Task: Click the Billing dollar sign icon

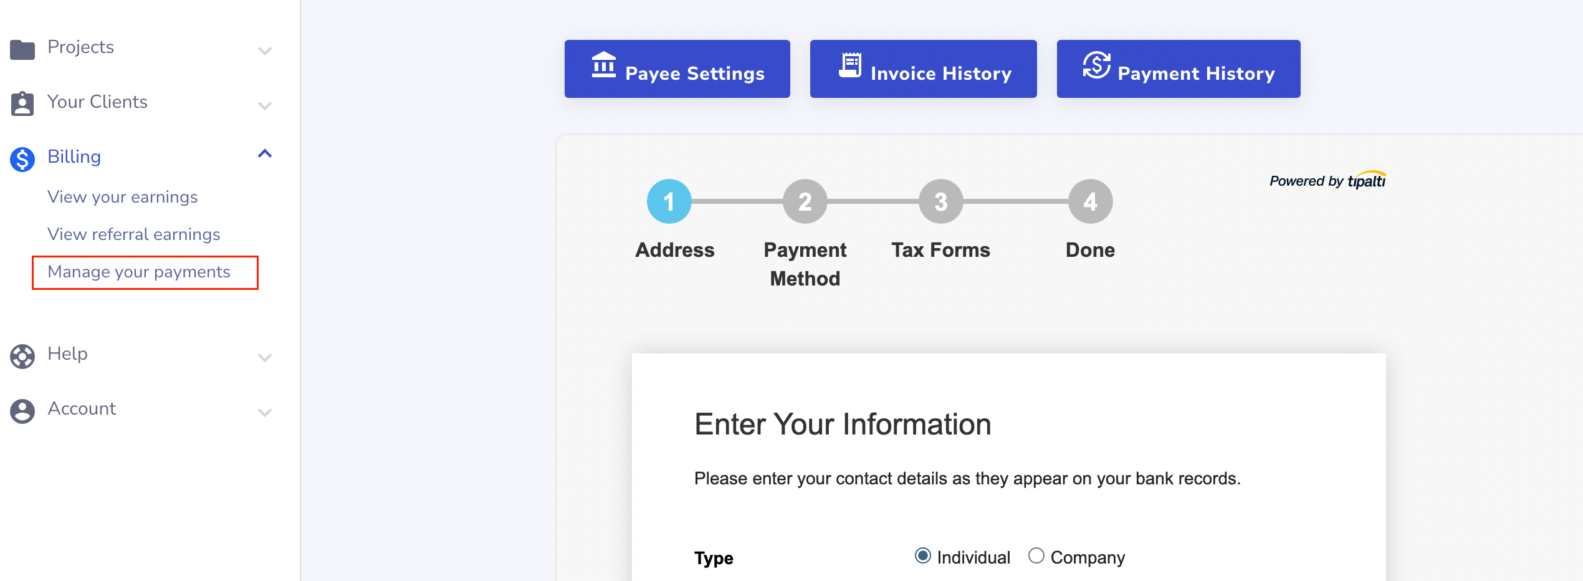Action: [23, 157]
